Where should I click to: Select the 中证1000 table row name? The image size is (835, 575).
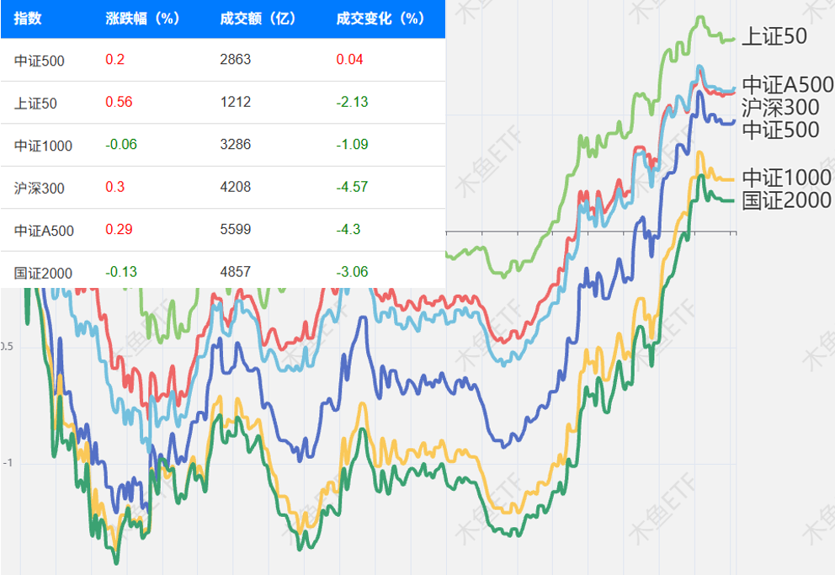pos(43,146)
